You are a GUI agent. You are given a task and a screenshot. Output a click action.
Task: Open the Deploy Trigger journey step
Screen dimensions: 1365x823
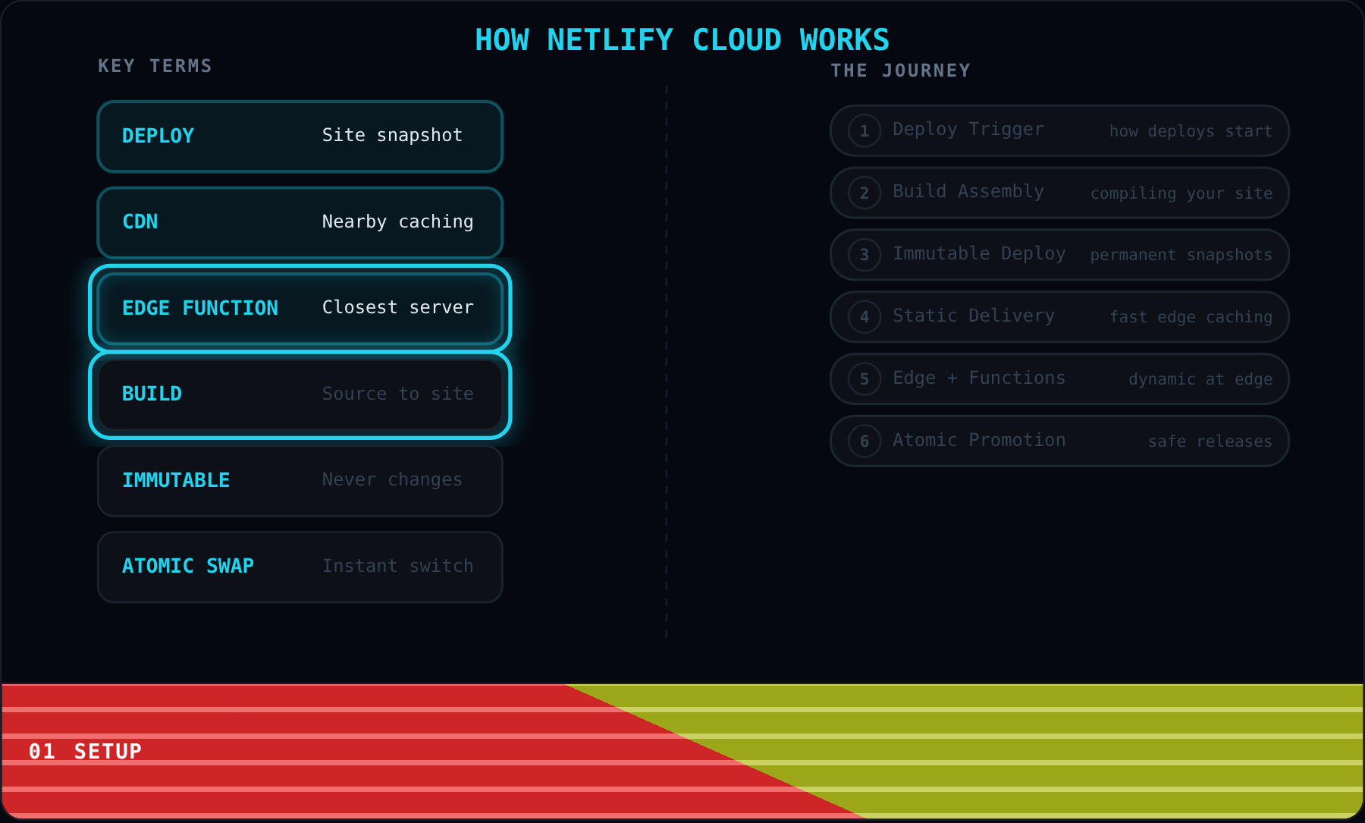pos(1059,130)
